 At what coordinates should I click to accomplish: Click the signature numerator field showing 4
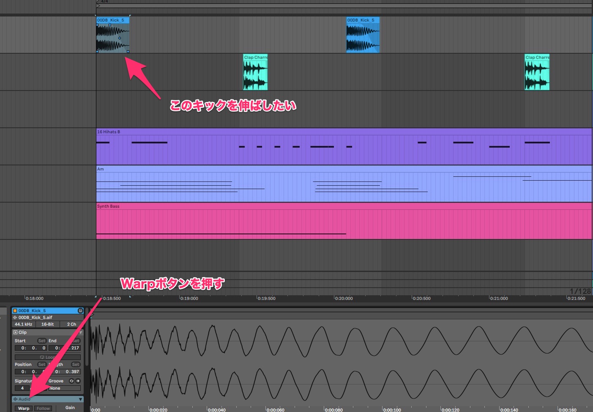(22, 388)
